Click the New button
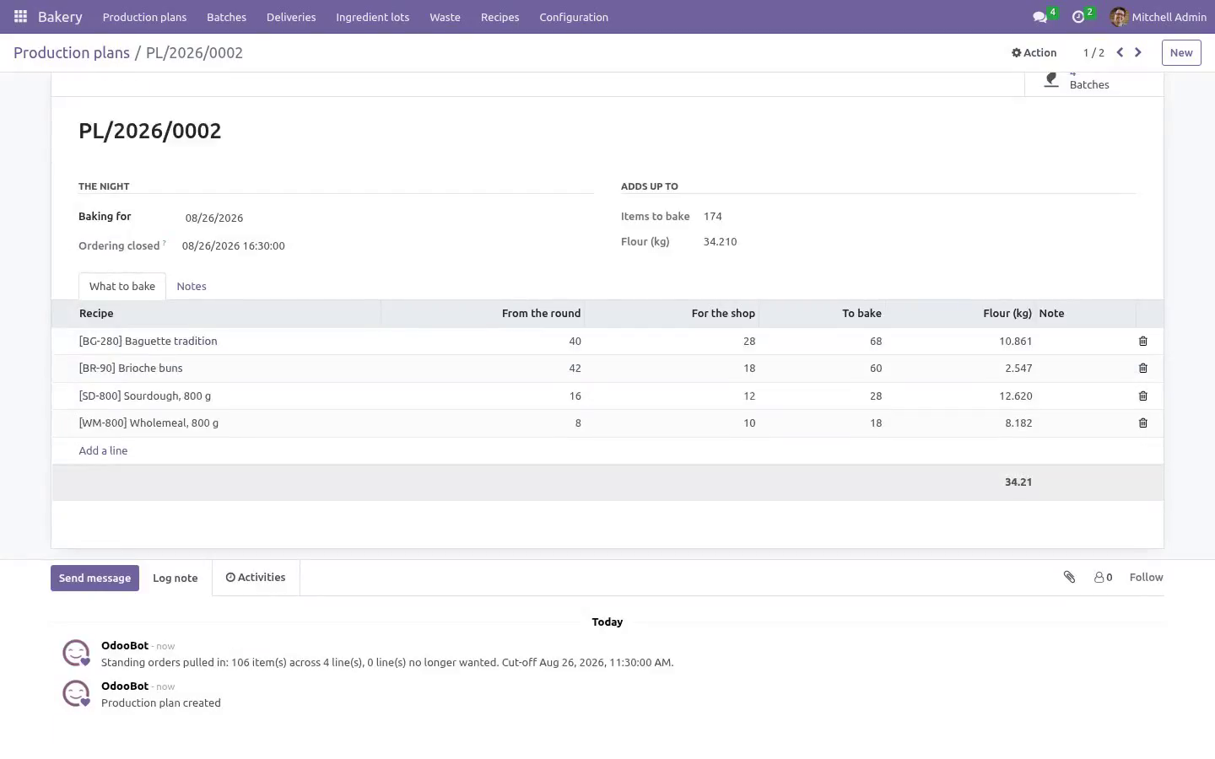1215x759 pixels. click(x=1181, y=52)
